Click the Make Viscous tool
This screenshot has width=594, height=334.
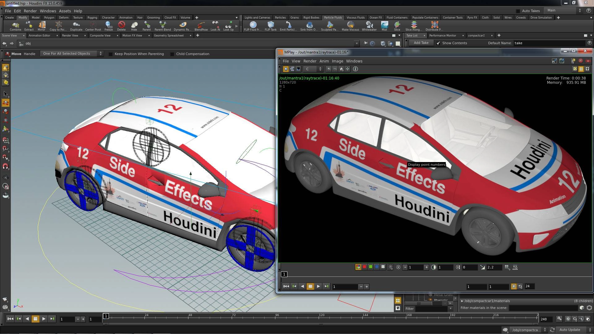pos(350,26)
